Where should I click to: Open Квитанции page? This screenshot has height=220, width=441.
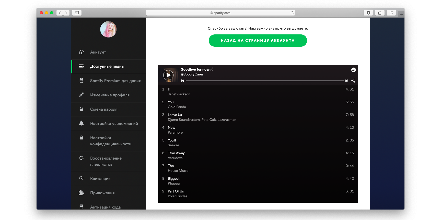coord(109,179)
